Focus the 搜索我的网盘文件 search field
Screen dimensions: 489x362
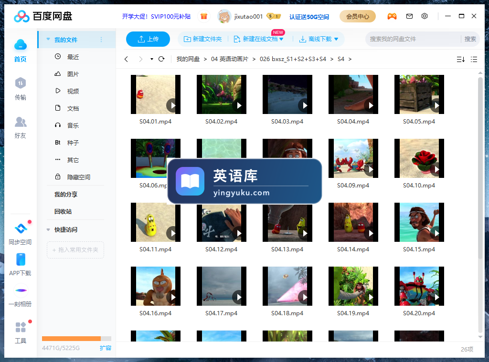413,39
